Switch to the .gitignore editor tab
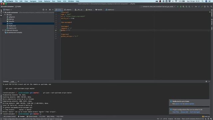213x120 pixels. (68, 10)
